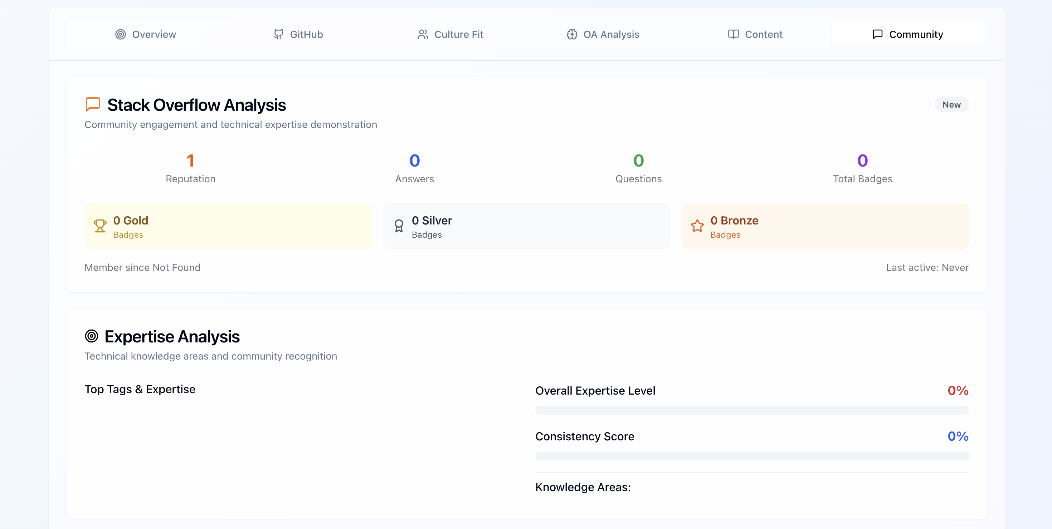Click the Overview target icon
1052x529 pixels.
(121, 34)
